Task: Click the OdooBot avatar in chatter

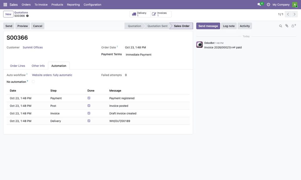Action: coord(199,45)
